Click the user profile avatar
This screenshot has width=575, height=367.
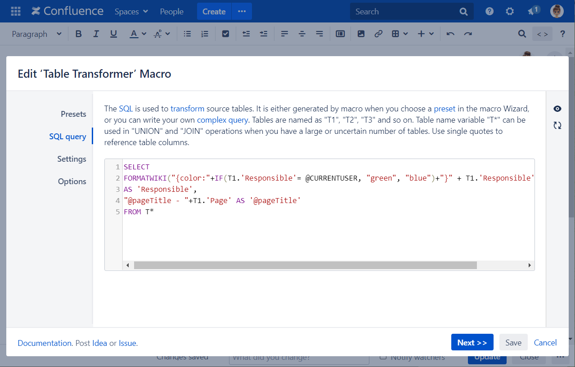click(557, 11)
